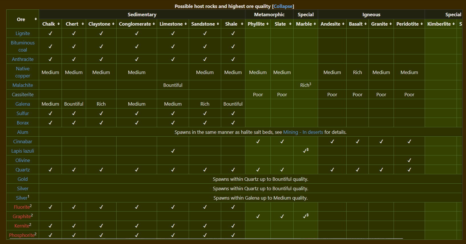Screen dimensions: 466x244
Task: Sort by Shale column arrow icon
Action: coord(242,24)
